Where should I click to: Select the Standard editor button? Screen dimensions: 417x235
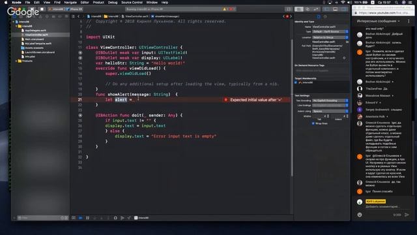click(298, 9)
